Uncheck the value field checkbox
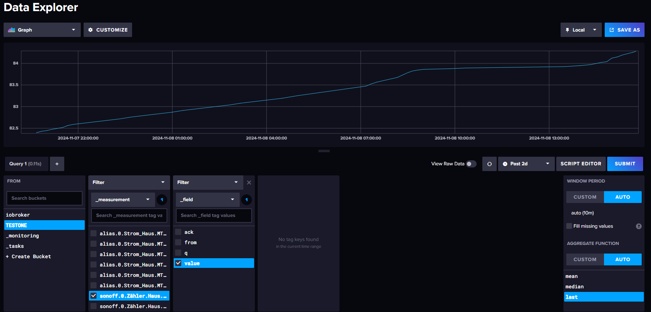Viewport: 651px width, 312px height. click(x=178, y=263)
